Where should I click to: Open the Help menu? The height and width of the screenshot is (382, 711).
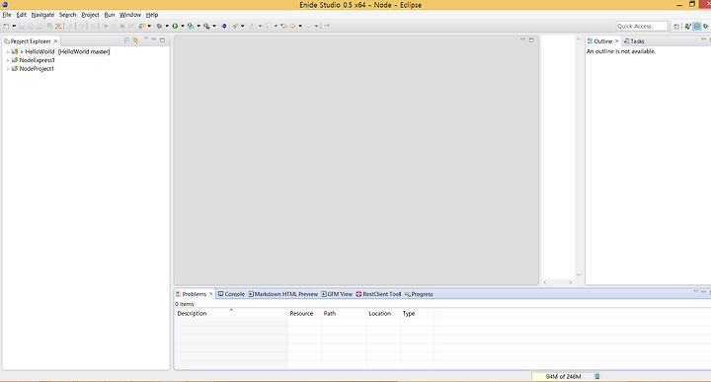click(x=152, y=15)
